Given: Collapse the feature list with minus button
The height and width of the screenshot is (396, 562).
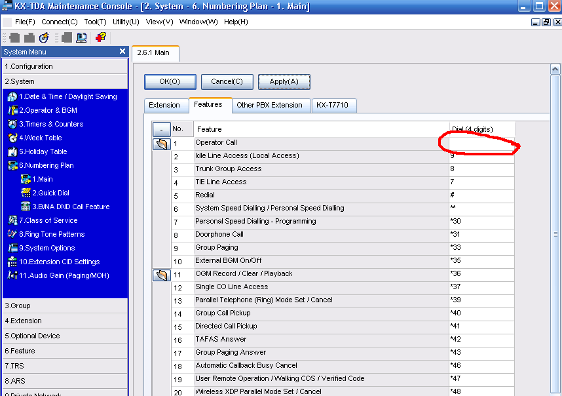Looking at the screenshot, I should [161, 129].
